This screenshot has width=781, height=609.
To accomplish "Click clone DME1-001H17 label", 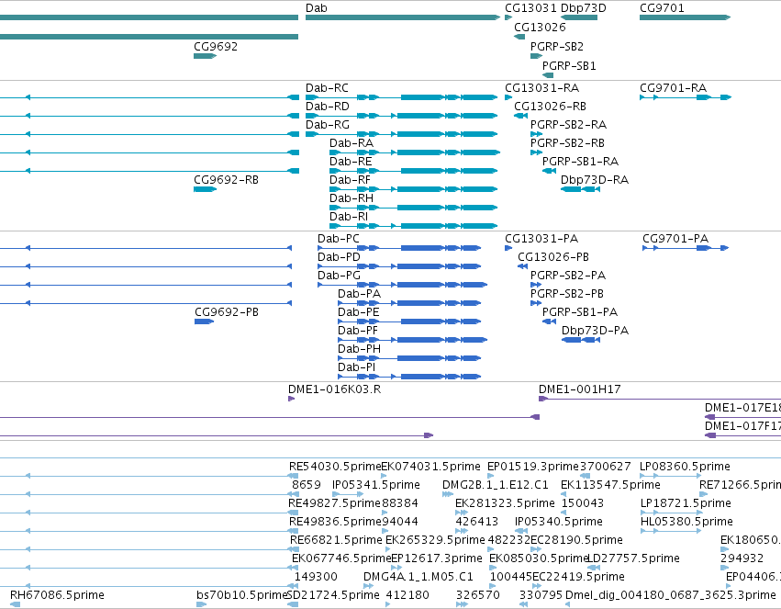I will click(x=580, y=389).
